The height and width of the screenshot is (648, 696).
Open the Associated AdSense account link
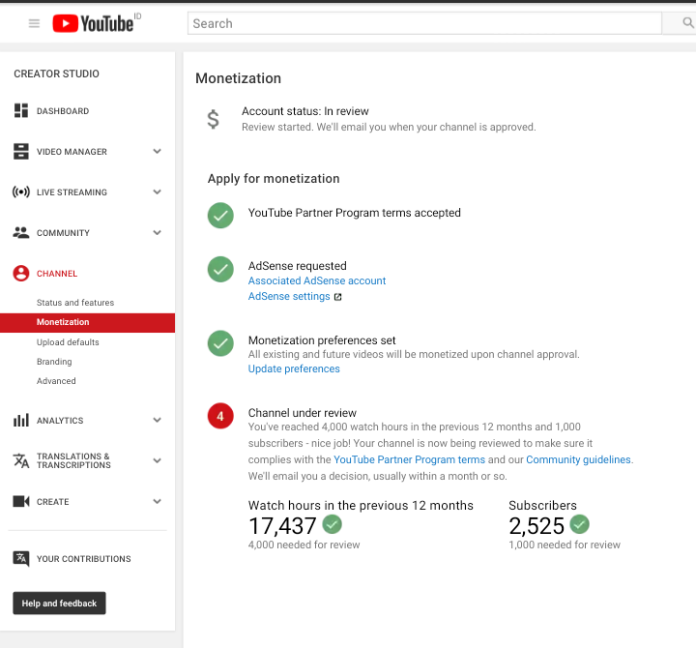click(x=317, y=280)
